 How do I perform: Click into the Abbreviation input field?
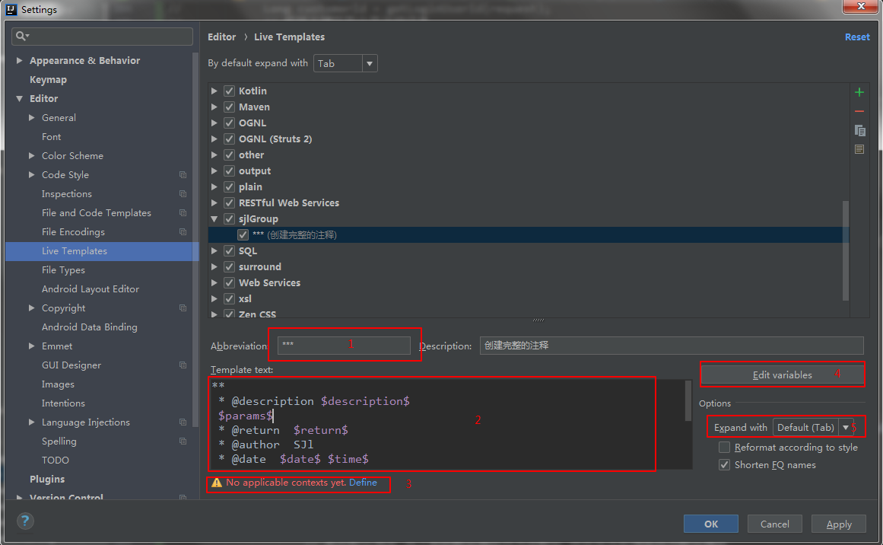coord(344,346)
